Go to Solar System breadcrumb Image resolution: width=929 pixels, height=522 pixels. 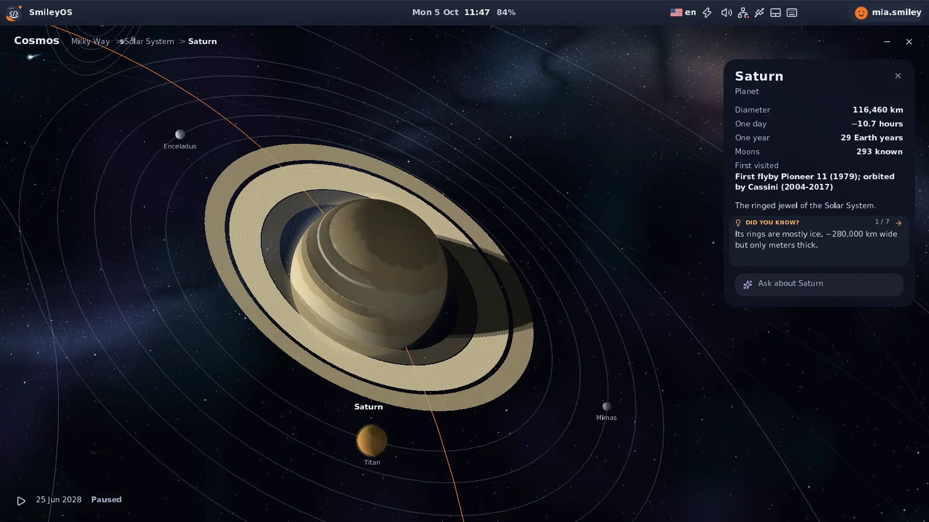pyautogui.click(x=149, y=41)
